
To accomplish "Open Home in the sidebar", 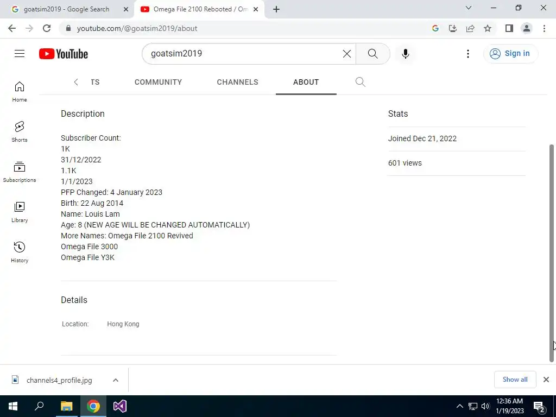I will (20, 91).
